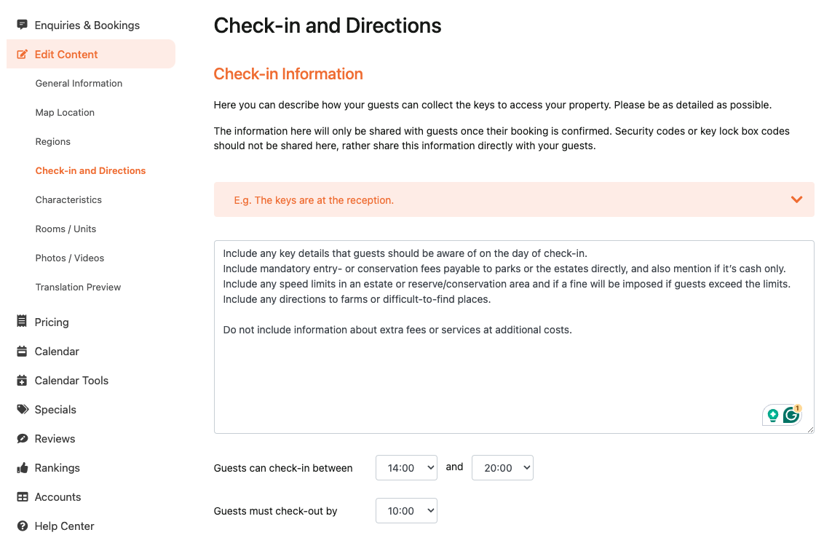The image size is (824, 535).
Task: Click the Enquiries & Bookings chat icon
Action: 22,25
